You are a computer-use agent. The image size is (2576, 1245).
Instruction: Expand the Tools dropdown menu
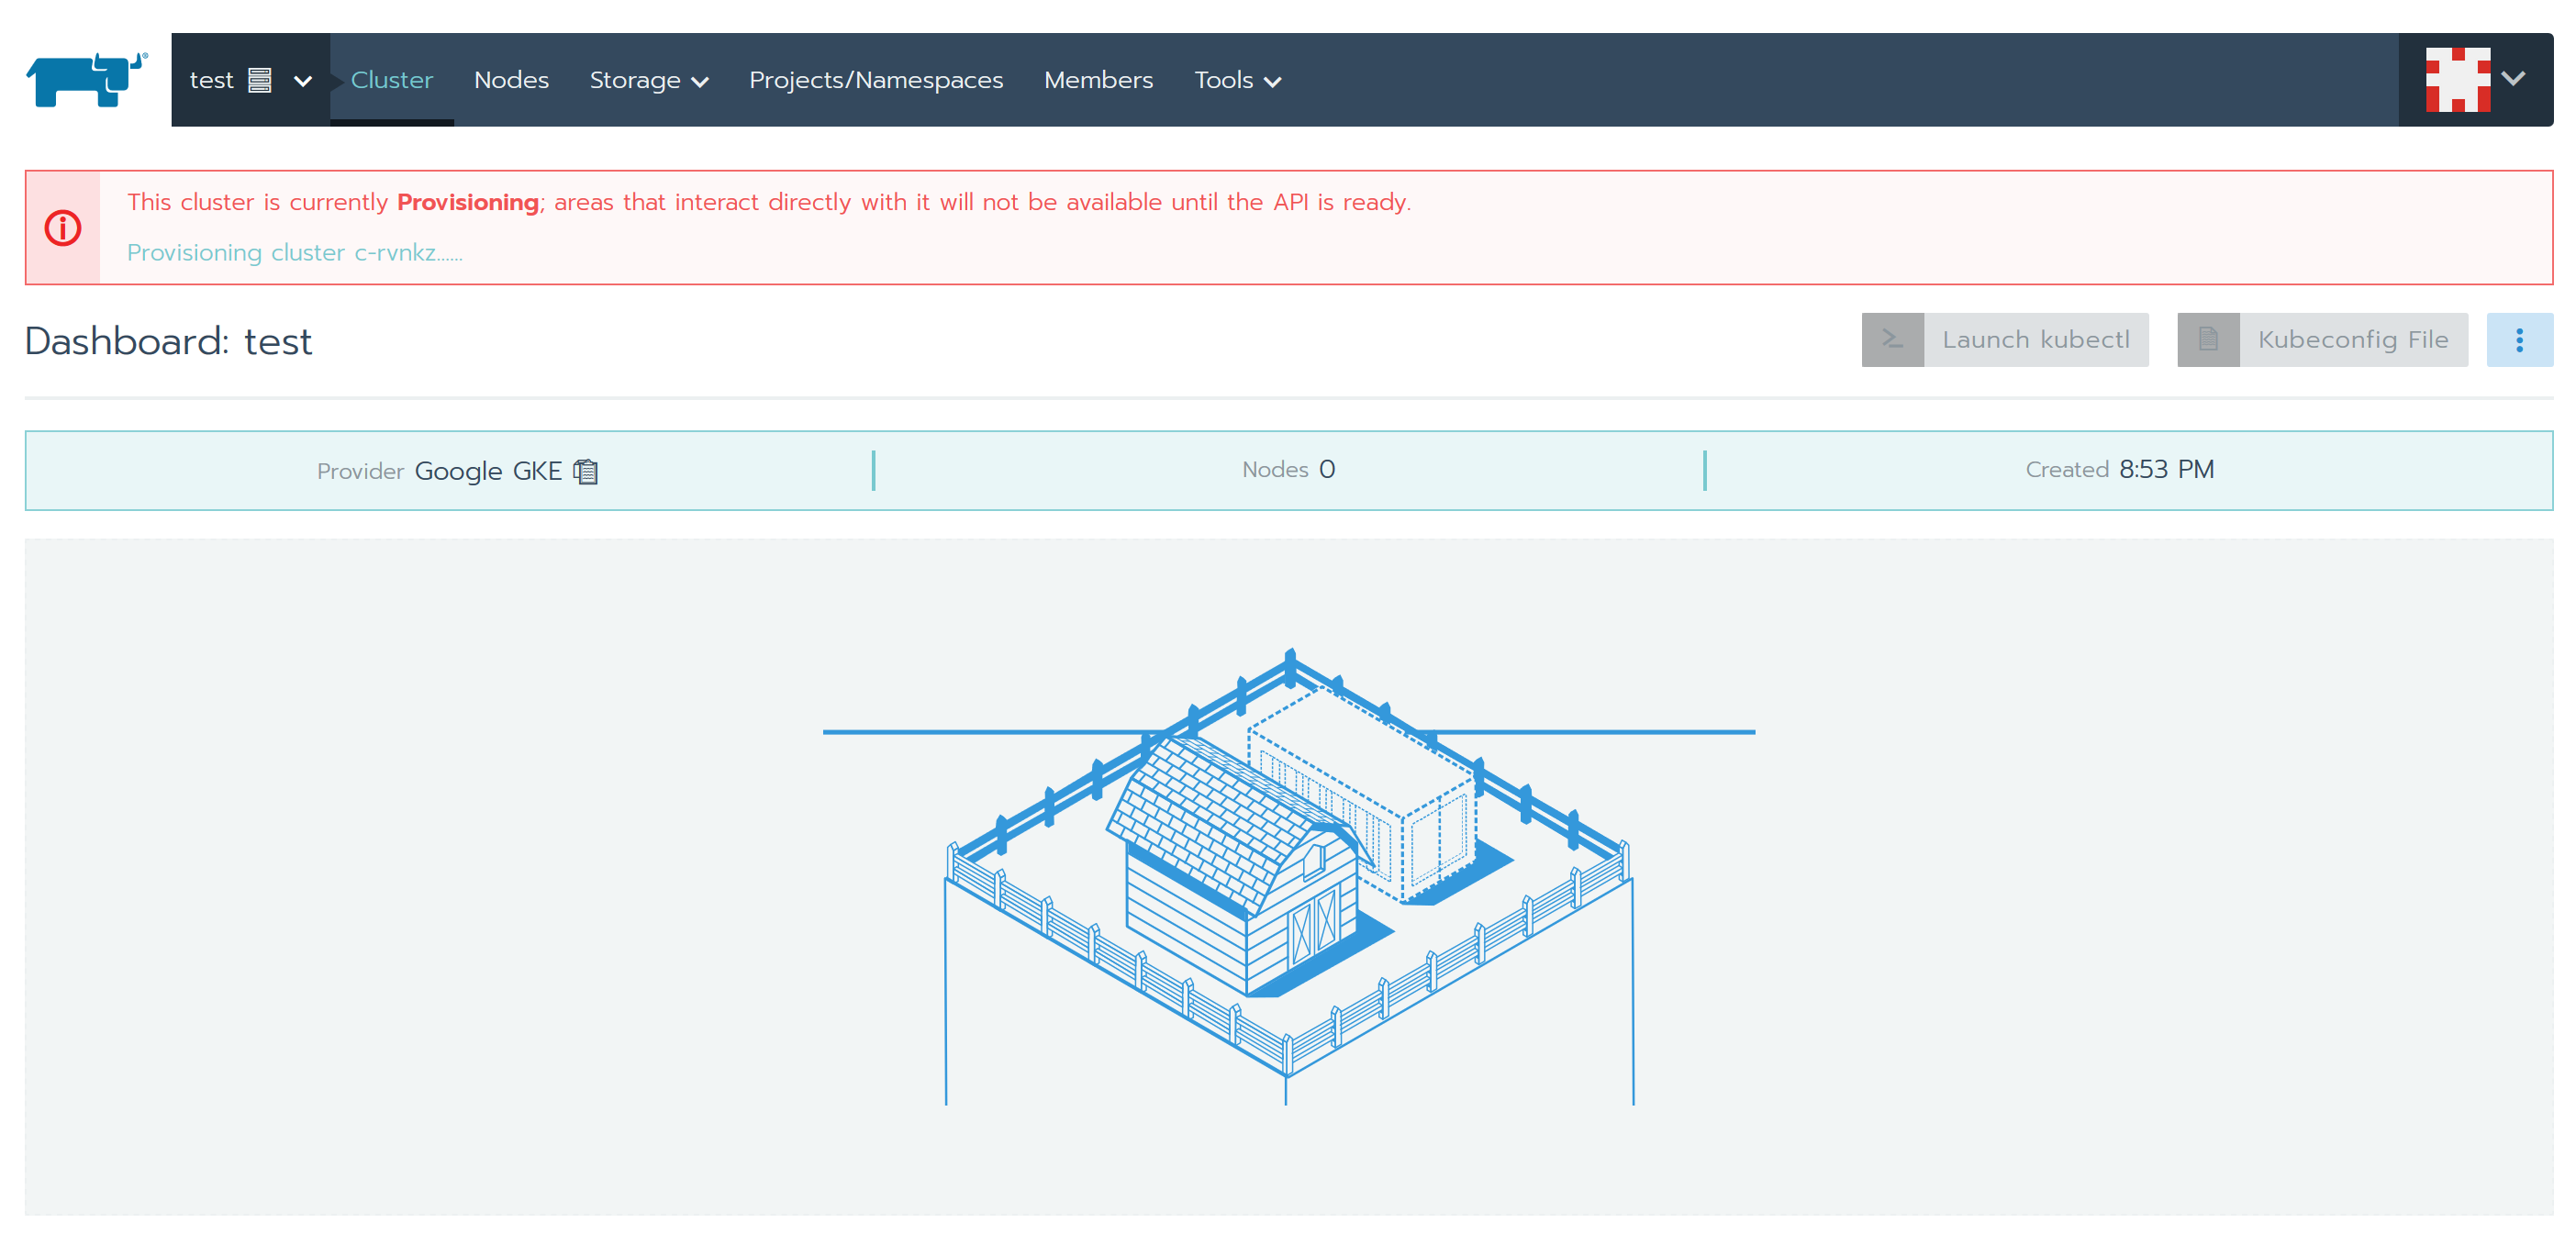1237,80
